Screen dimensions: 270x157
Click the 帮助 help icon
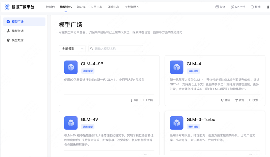coord(252,7)
